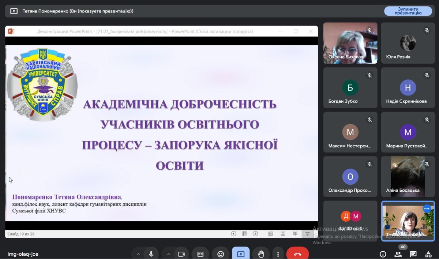Click muted mic icon on Олександр Проко tile
Viewport: 439px width, 259px height.
click(369, 164)
